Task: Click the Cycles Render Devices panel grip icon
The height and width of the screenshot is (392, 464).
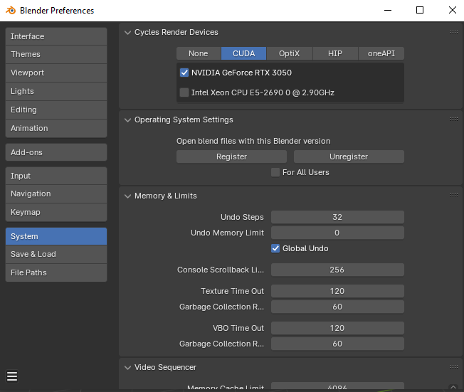Action: [454, 32]
